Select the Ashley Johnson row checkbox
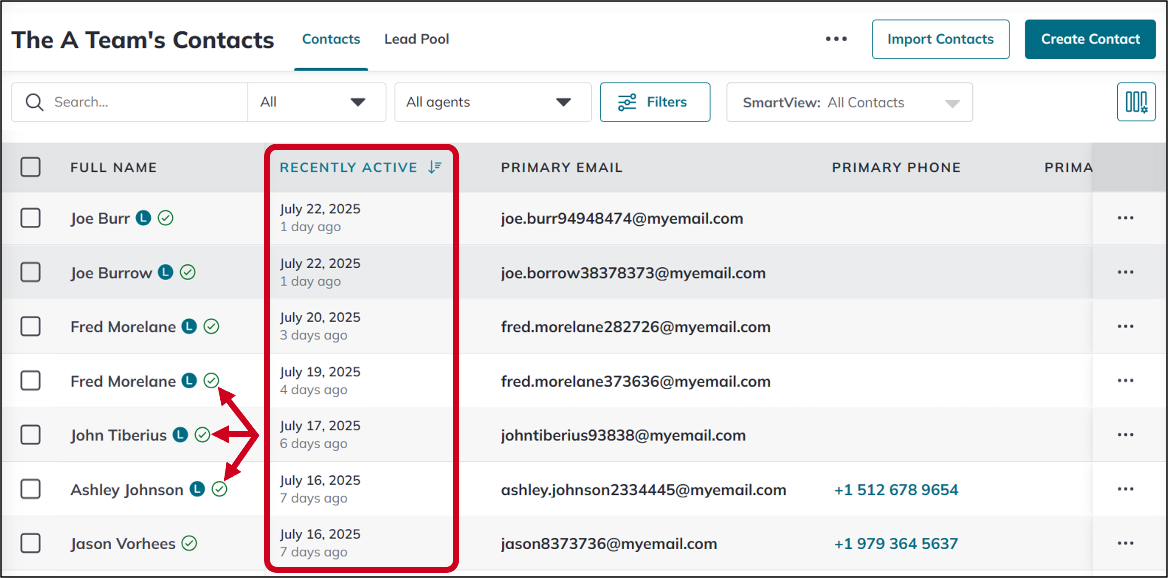 click(30, 489)
